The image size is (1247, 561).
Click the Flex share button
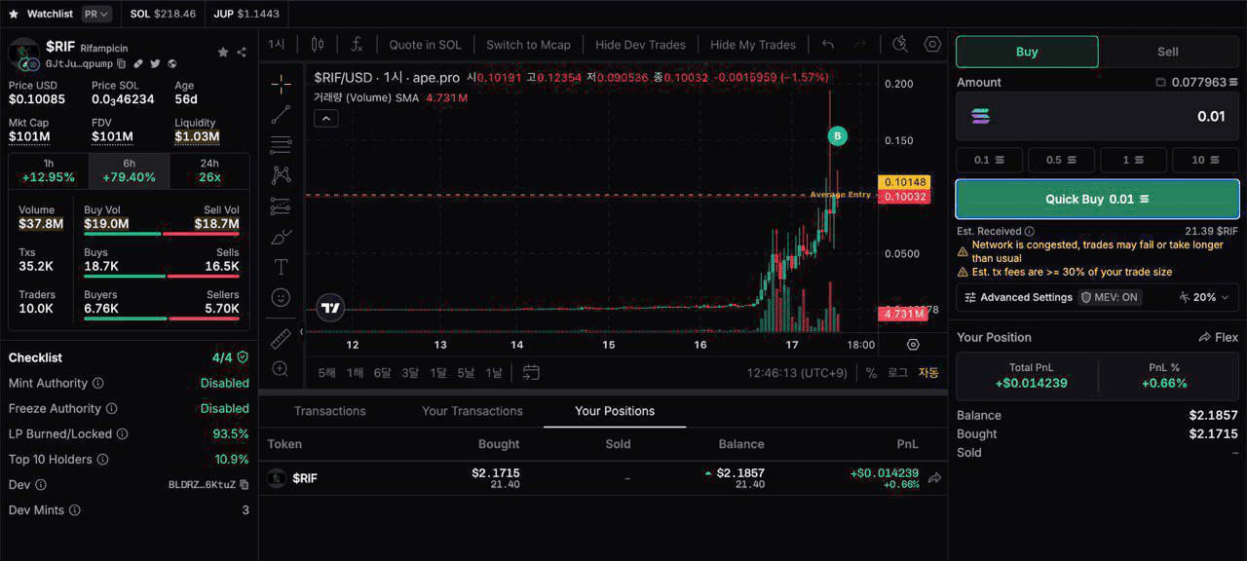(1218, 337)
